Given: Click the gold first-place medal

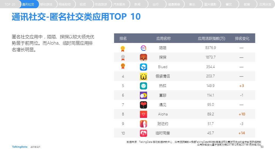Looking at the screenshot, I should [x=123, y=49].
